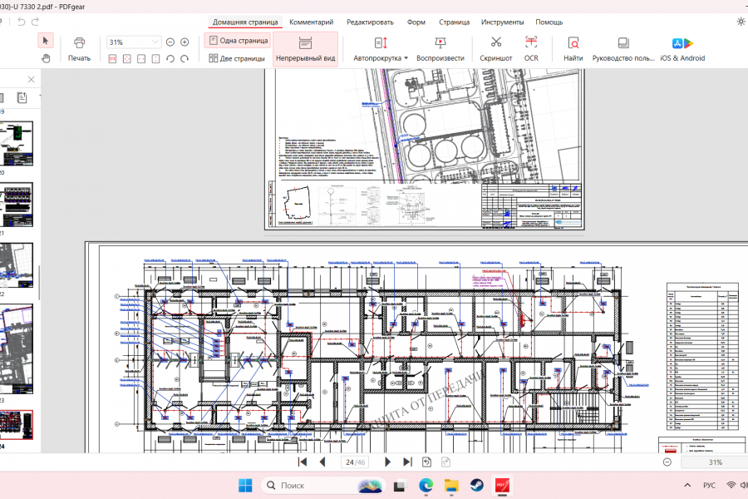Viewport: 748px width, 499px height.
Task: Activate the hand pan tool
Action: point(46,58)
